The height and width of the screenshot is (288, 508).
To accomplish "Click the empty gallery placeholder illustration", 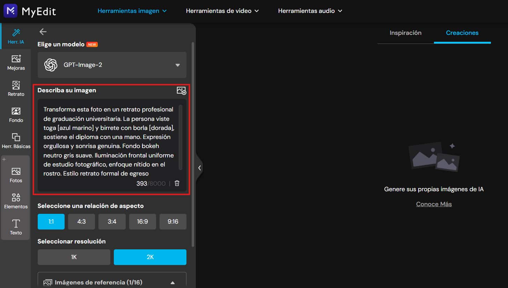I will (434, 156).
